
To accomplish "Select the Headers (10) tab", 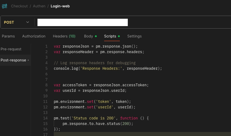I will [64, 36].
